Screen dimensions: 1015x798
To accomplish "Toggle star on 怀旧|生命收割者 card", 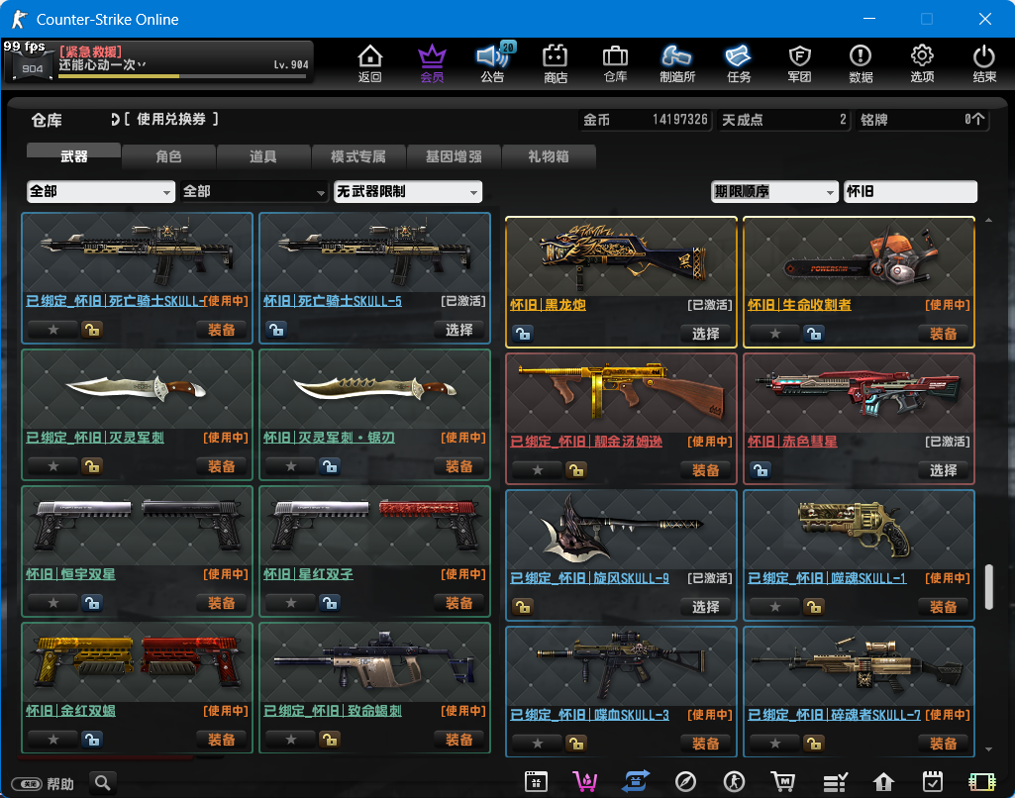I will pyautogui.click(x=774, y=334).
